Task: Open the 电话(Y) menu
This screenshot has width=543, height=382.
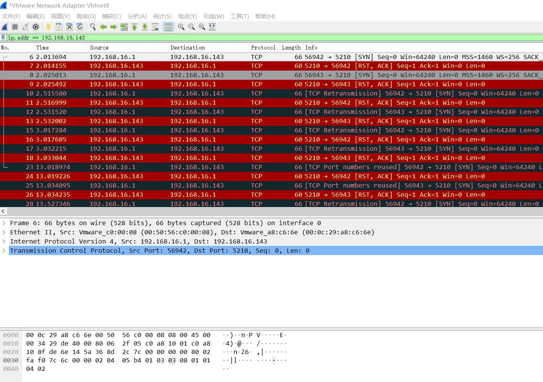Action: tap(187, 16)
